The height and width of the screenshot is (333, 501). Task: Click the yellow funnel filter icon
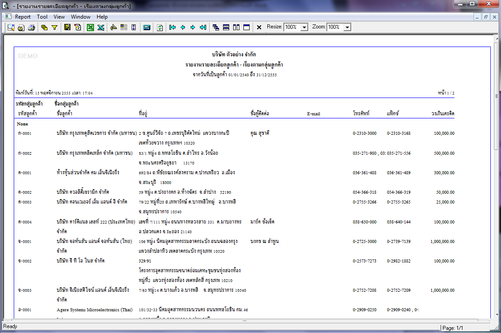click(x=55, y=27)
